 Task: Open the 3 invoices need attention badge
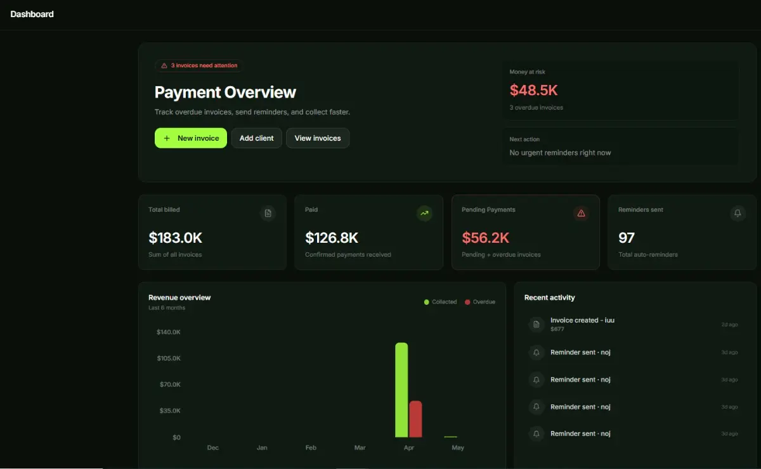pyautogui.click(x=198, y=65)
